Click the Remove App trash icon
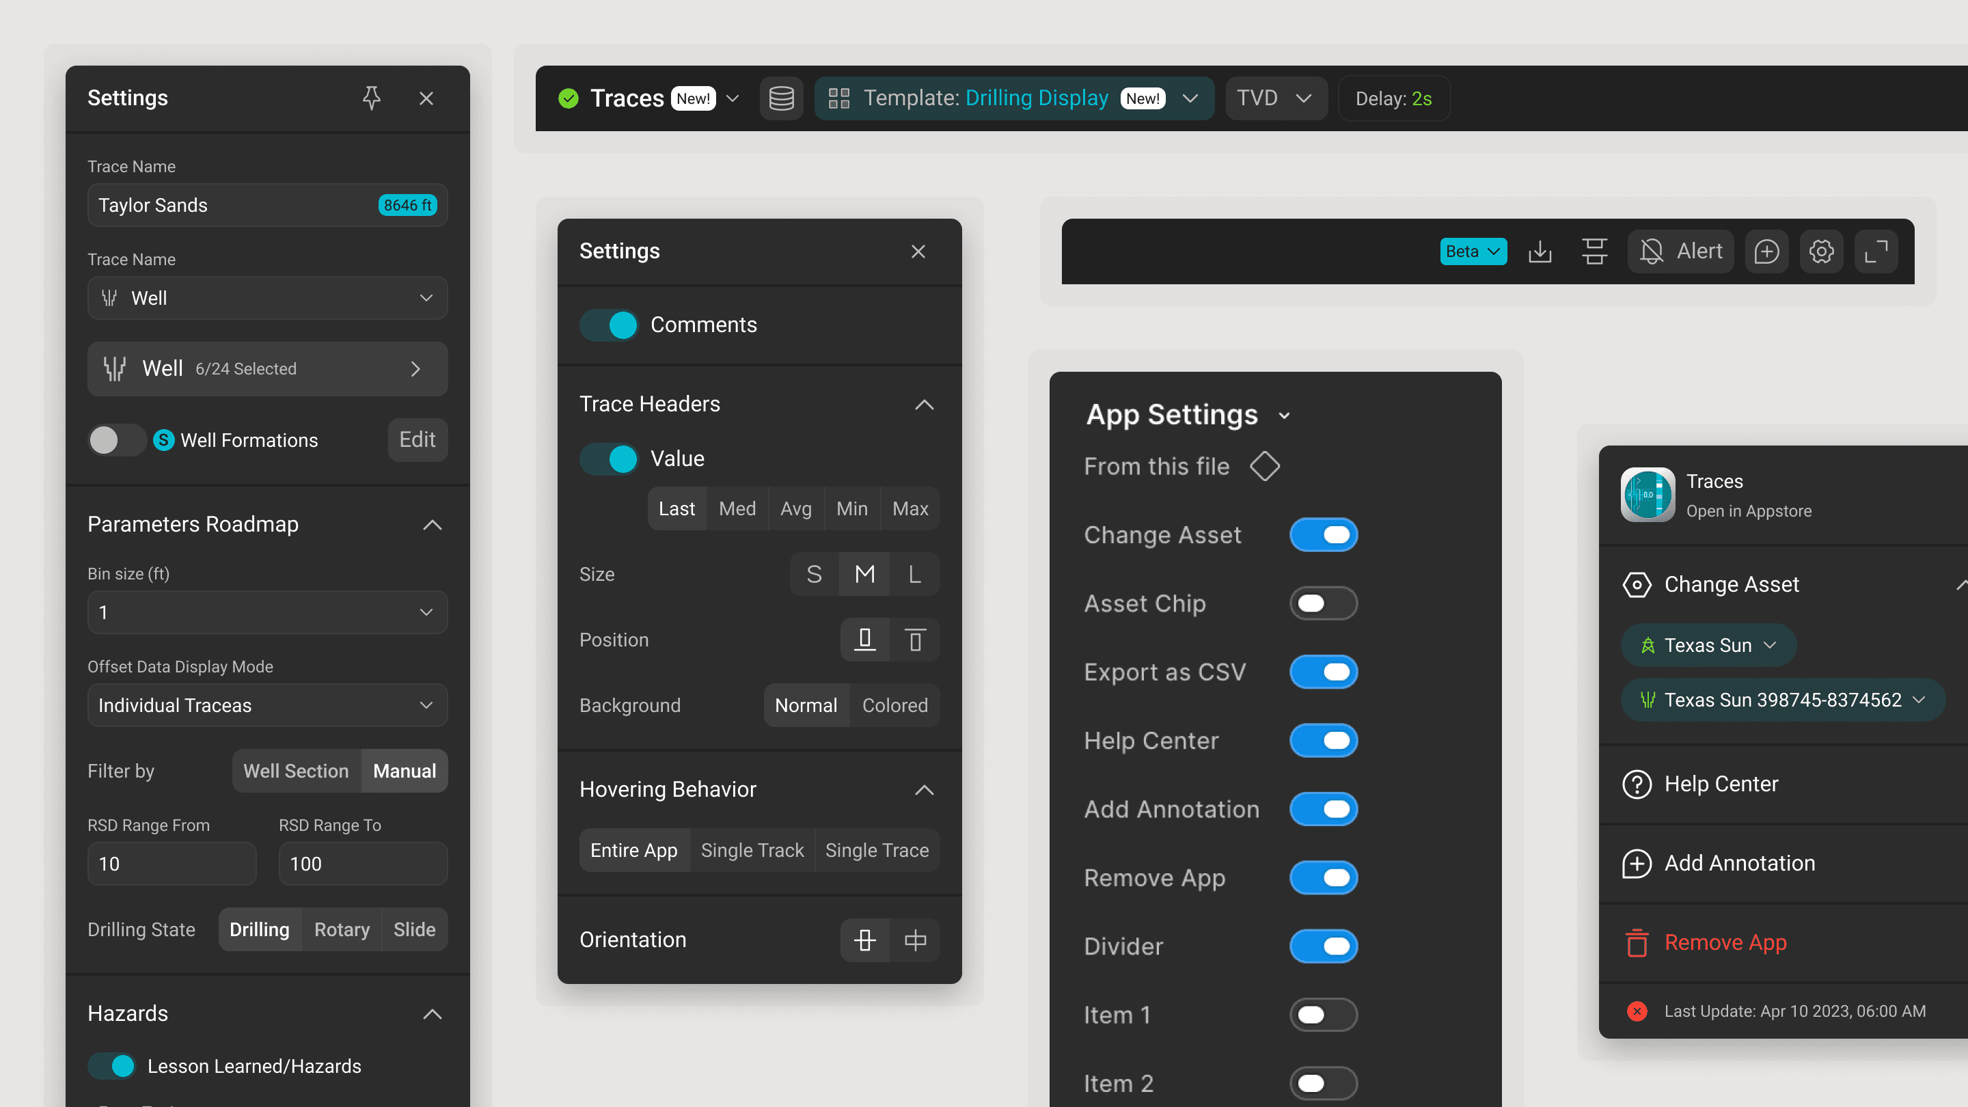 [x=1637, y=943]
